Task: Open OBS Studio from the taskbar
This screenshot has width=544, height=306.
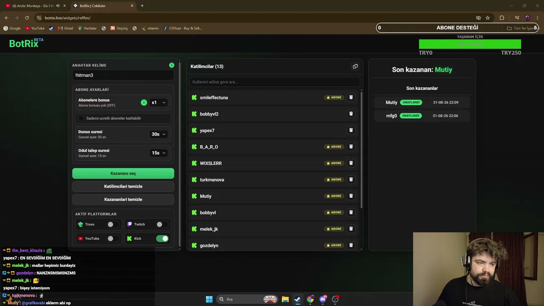Action: [x=335, y=299]
